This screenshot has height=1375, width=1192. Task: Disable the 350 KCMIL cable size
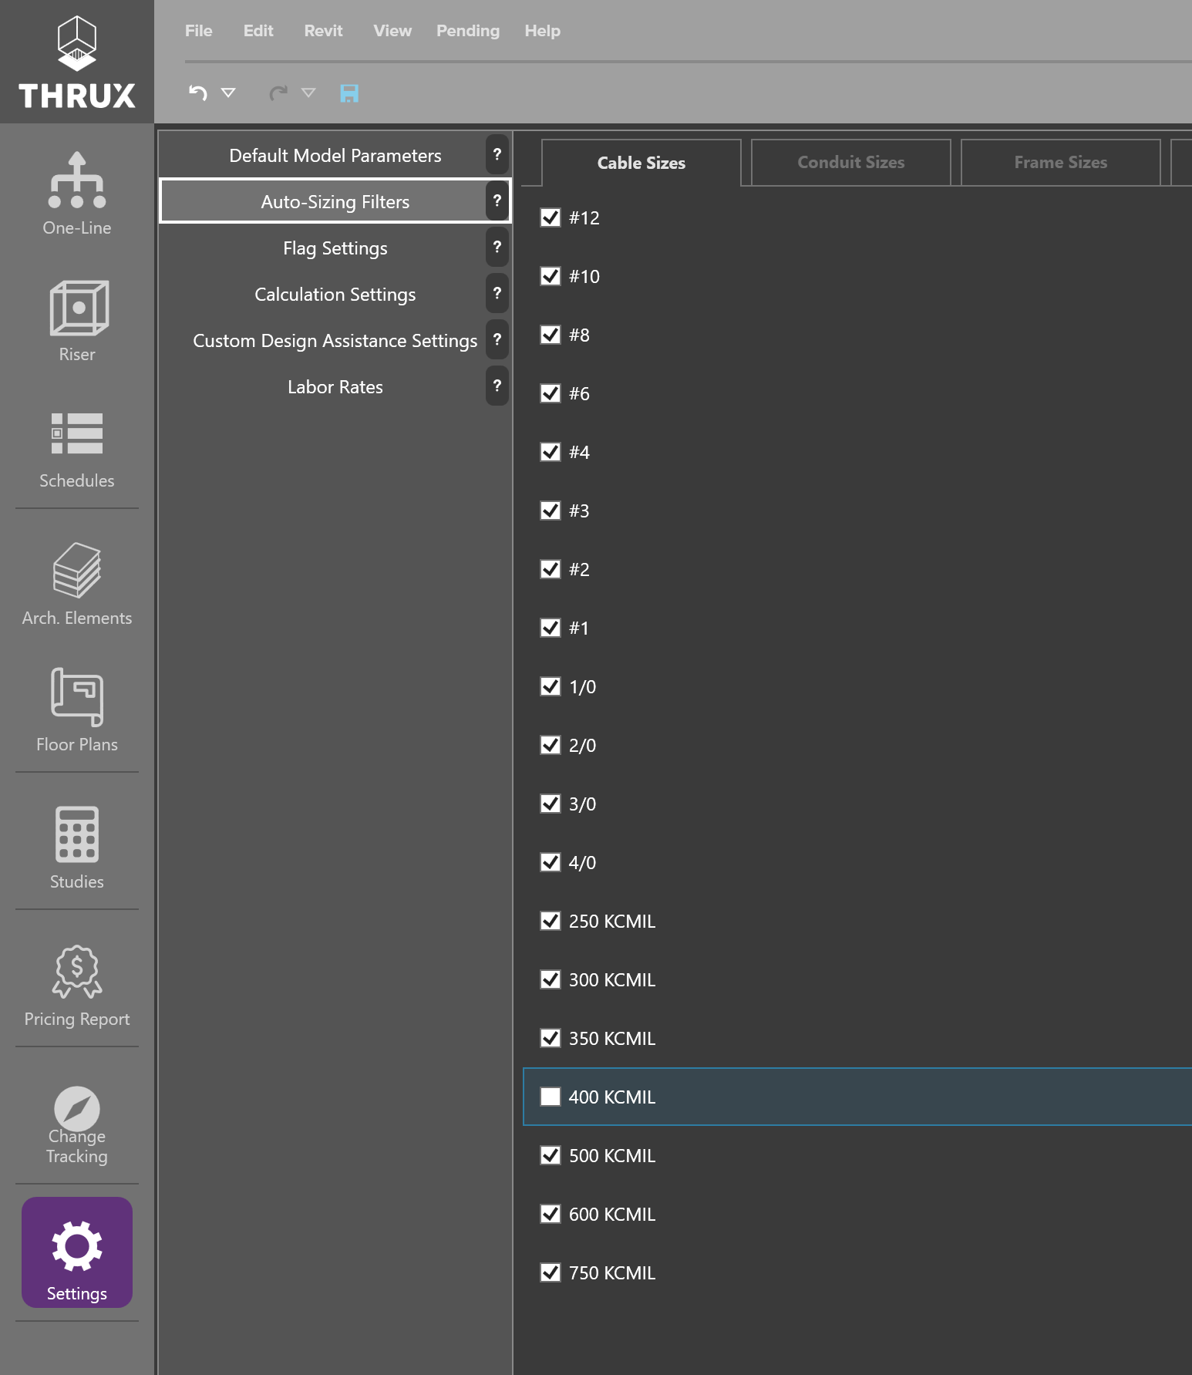(551, 1038)
